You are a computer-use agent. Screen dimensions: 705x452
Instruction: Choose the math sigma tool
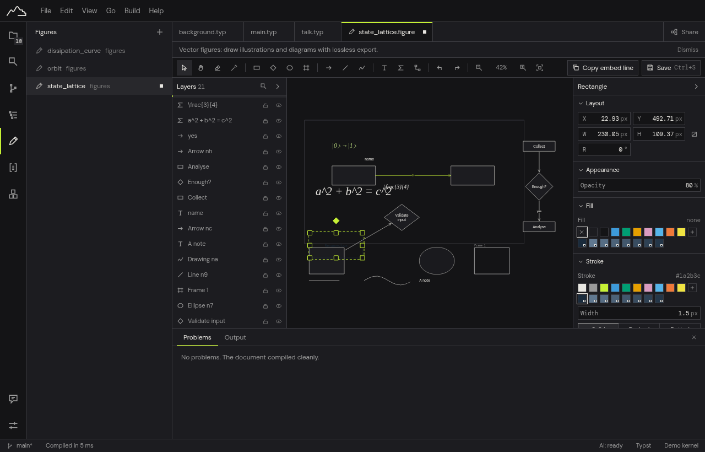[400, 68]
